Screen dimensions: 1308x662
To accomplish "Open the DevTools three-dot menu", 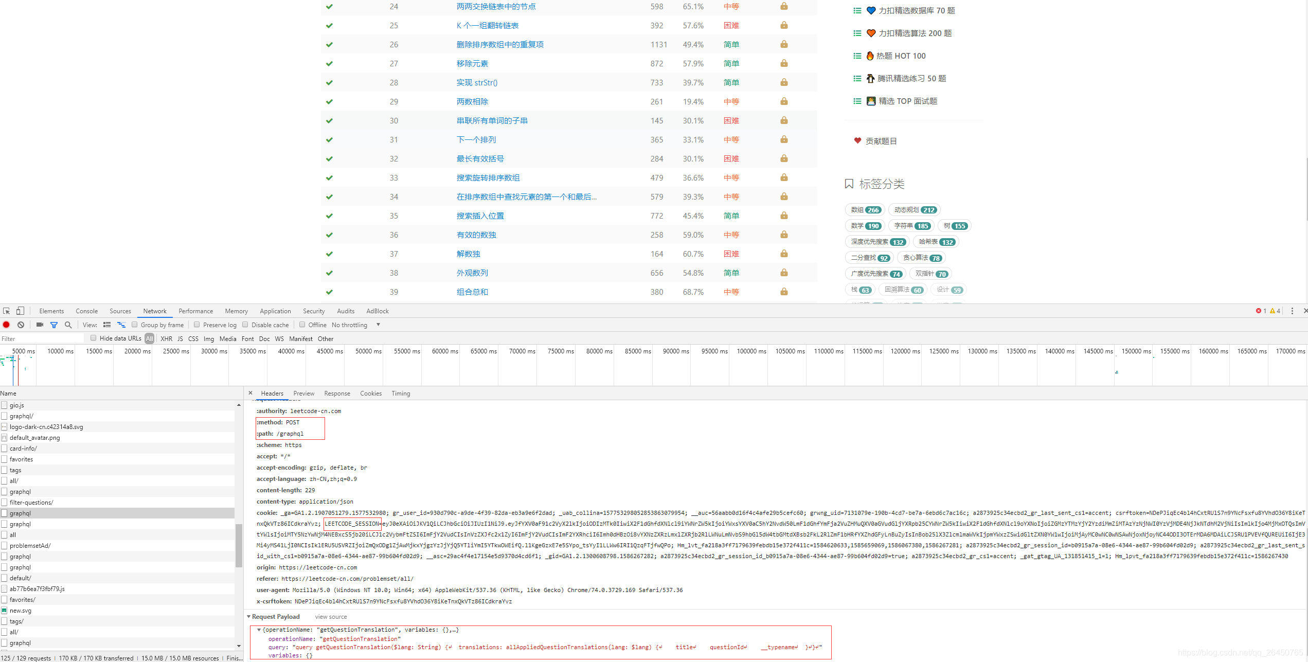I will click(1292, 311).
